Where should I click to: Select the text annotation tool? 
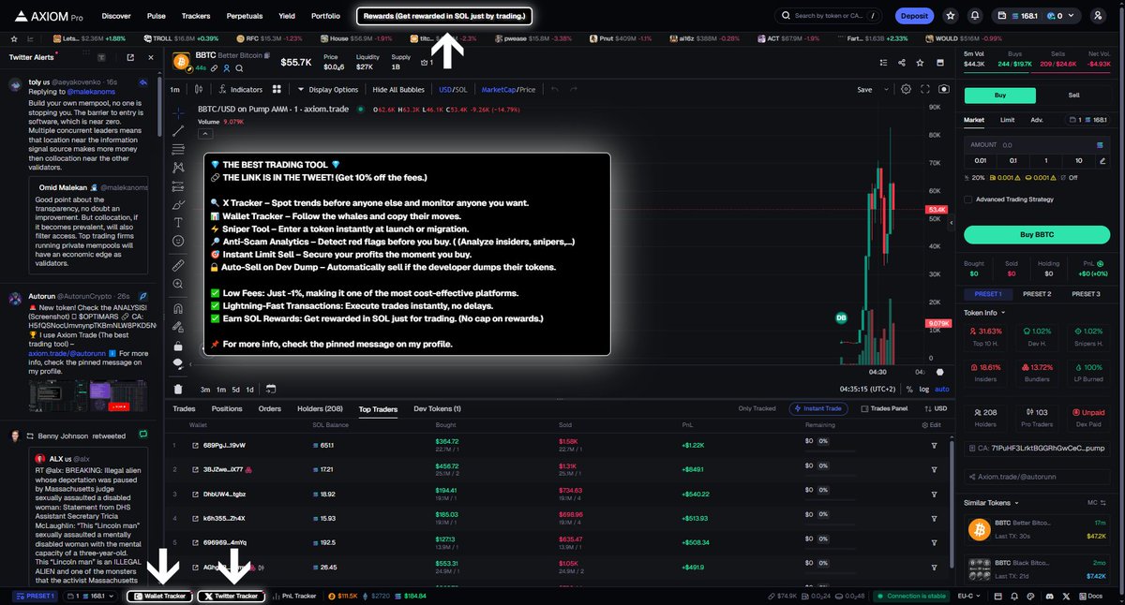(x=178, y=222)
